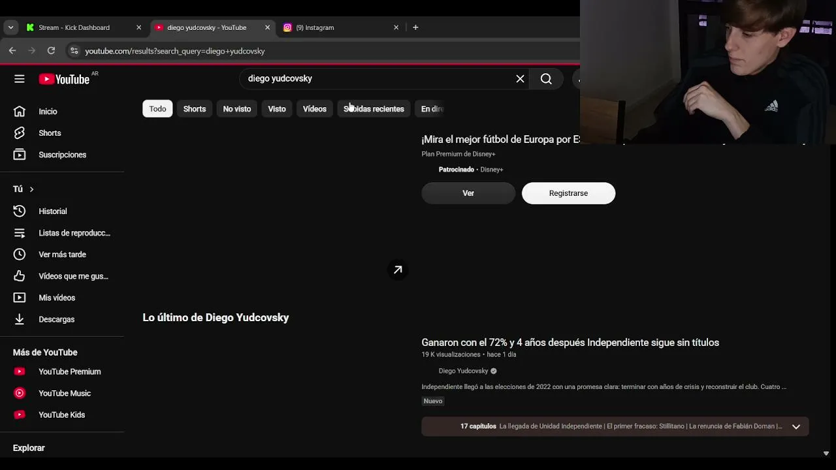Screen dimensions: 836x470
Task: Click the Registrarse button
Action: coord(568,193)
